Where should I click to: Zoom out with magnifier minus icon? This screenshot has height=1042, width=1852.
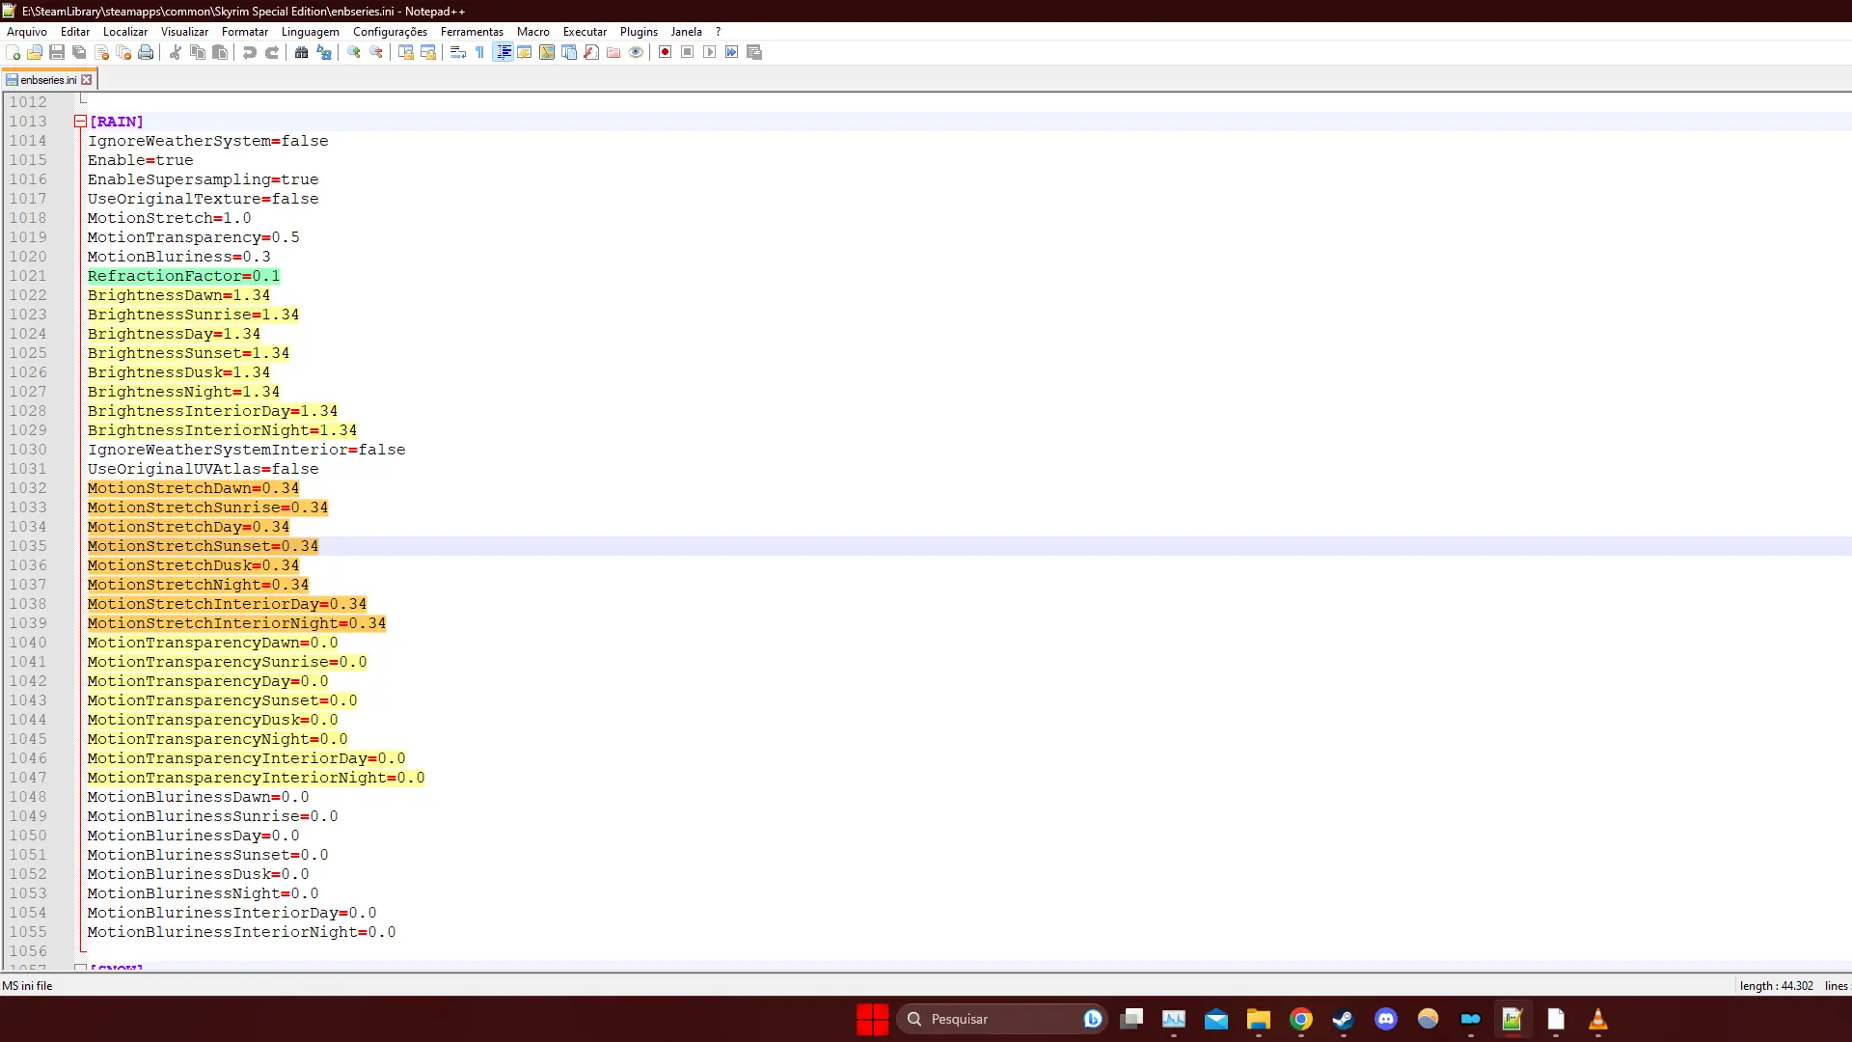[x=376, y=52]
